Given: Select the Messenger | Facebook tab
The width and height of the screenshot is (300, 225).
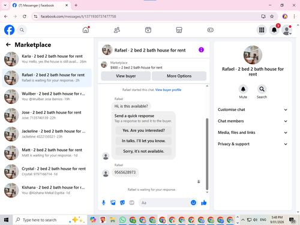Looking at the screenshot, I should [x=40, y=5].
